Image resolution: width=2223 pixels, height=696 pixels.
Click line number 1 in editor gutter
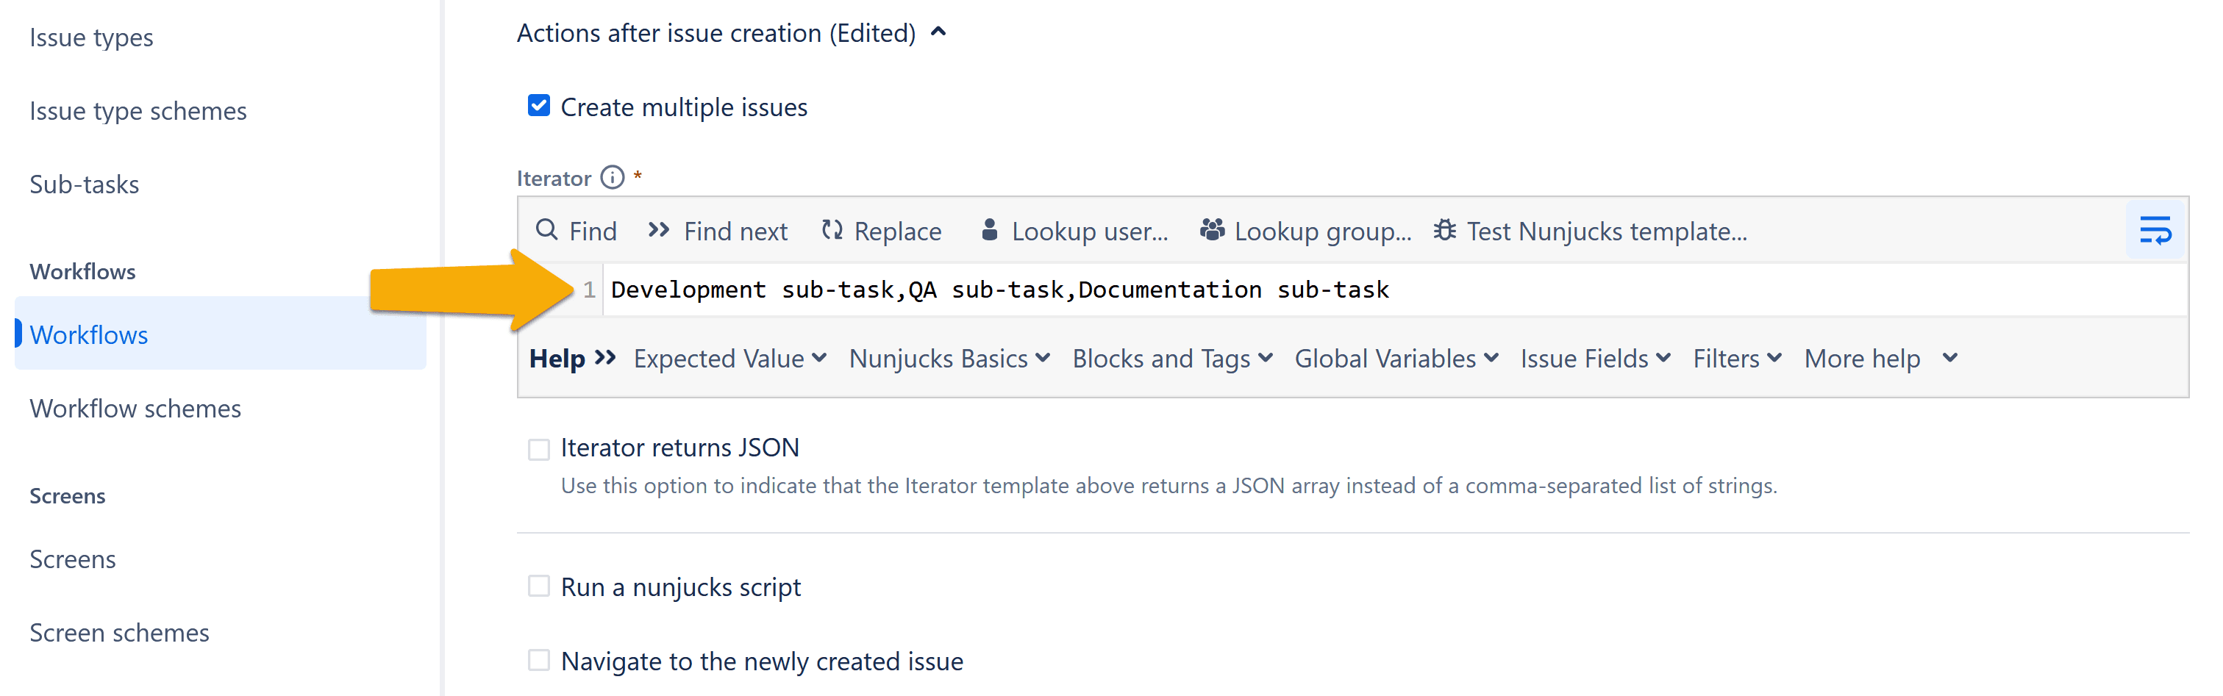(588, 289)
